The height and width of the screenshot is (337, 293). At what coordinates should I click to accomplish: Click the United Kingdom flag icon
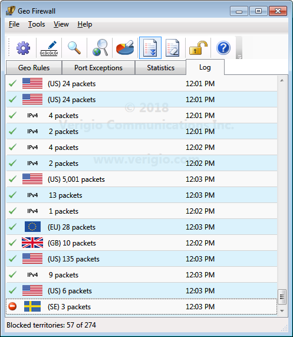32,243
